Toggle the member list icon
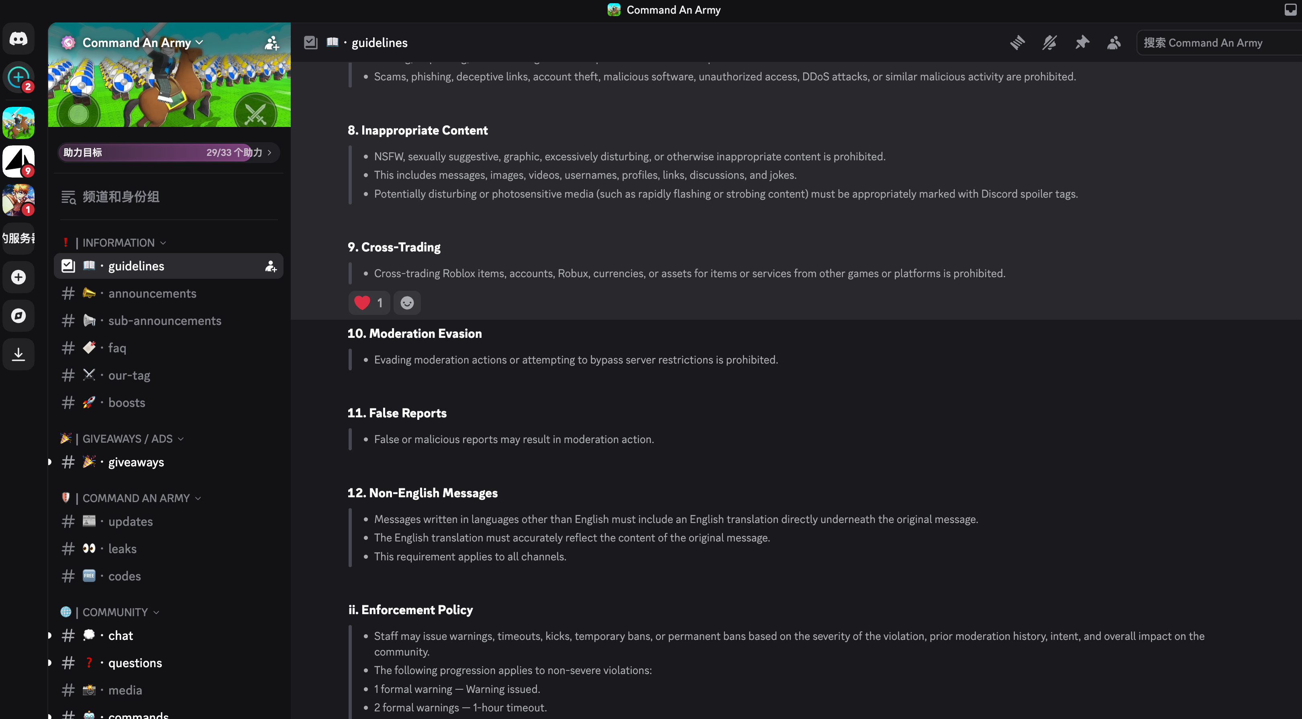Viewport: 1302px width, 719px height. (x=1114, y=43)
